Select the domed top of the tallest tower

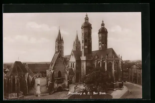coord(86,22)
